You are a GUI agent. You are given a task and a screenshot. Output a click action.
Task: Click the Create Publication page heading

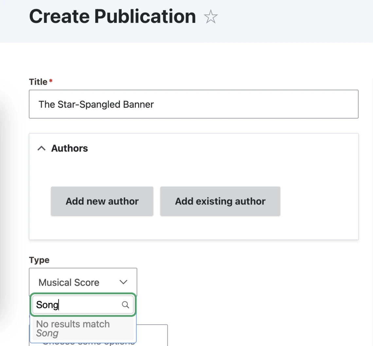[x=112, y=16]
